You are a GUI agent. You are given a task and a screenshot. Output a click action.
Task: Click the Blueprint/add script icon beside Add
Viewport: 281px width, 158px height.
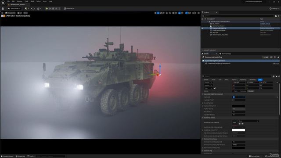[x=271, y=57]
